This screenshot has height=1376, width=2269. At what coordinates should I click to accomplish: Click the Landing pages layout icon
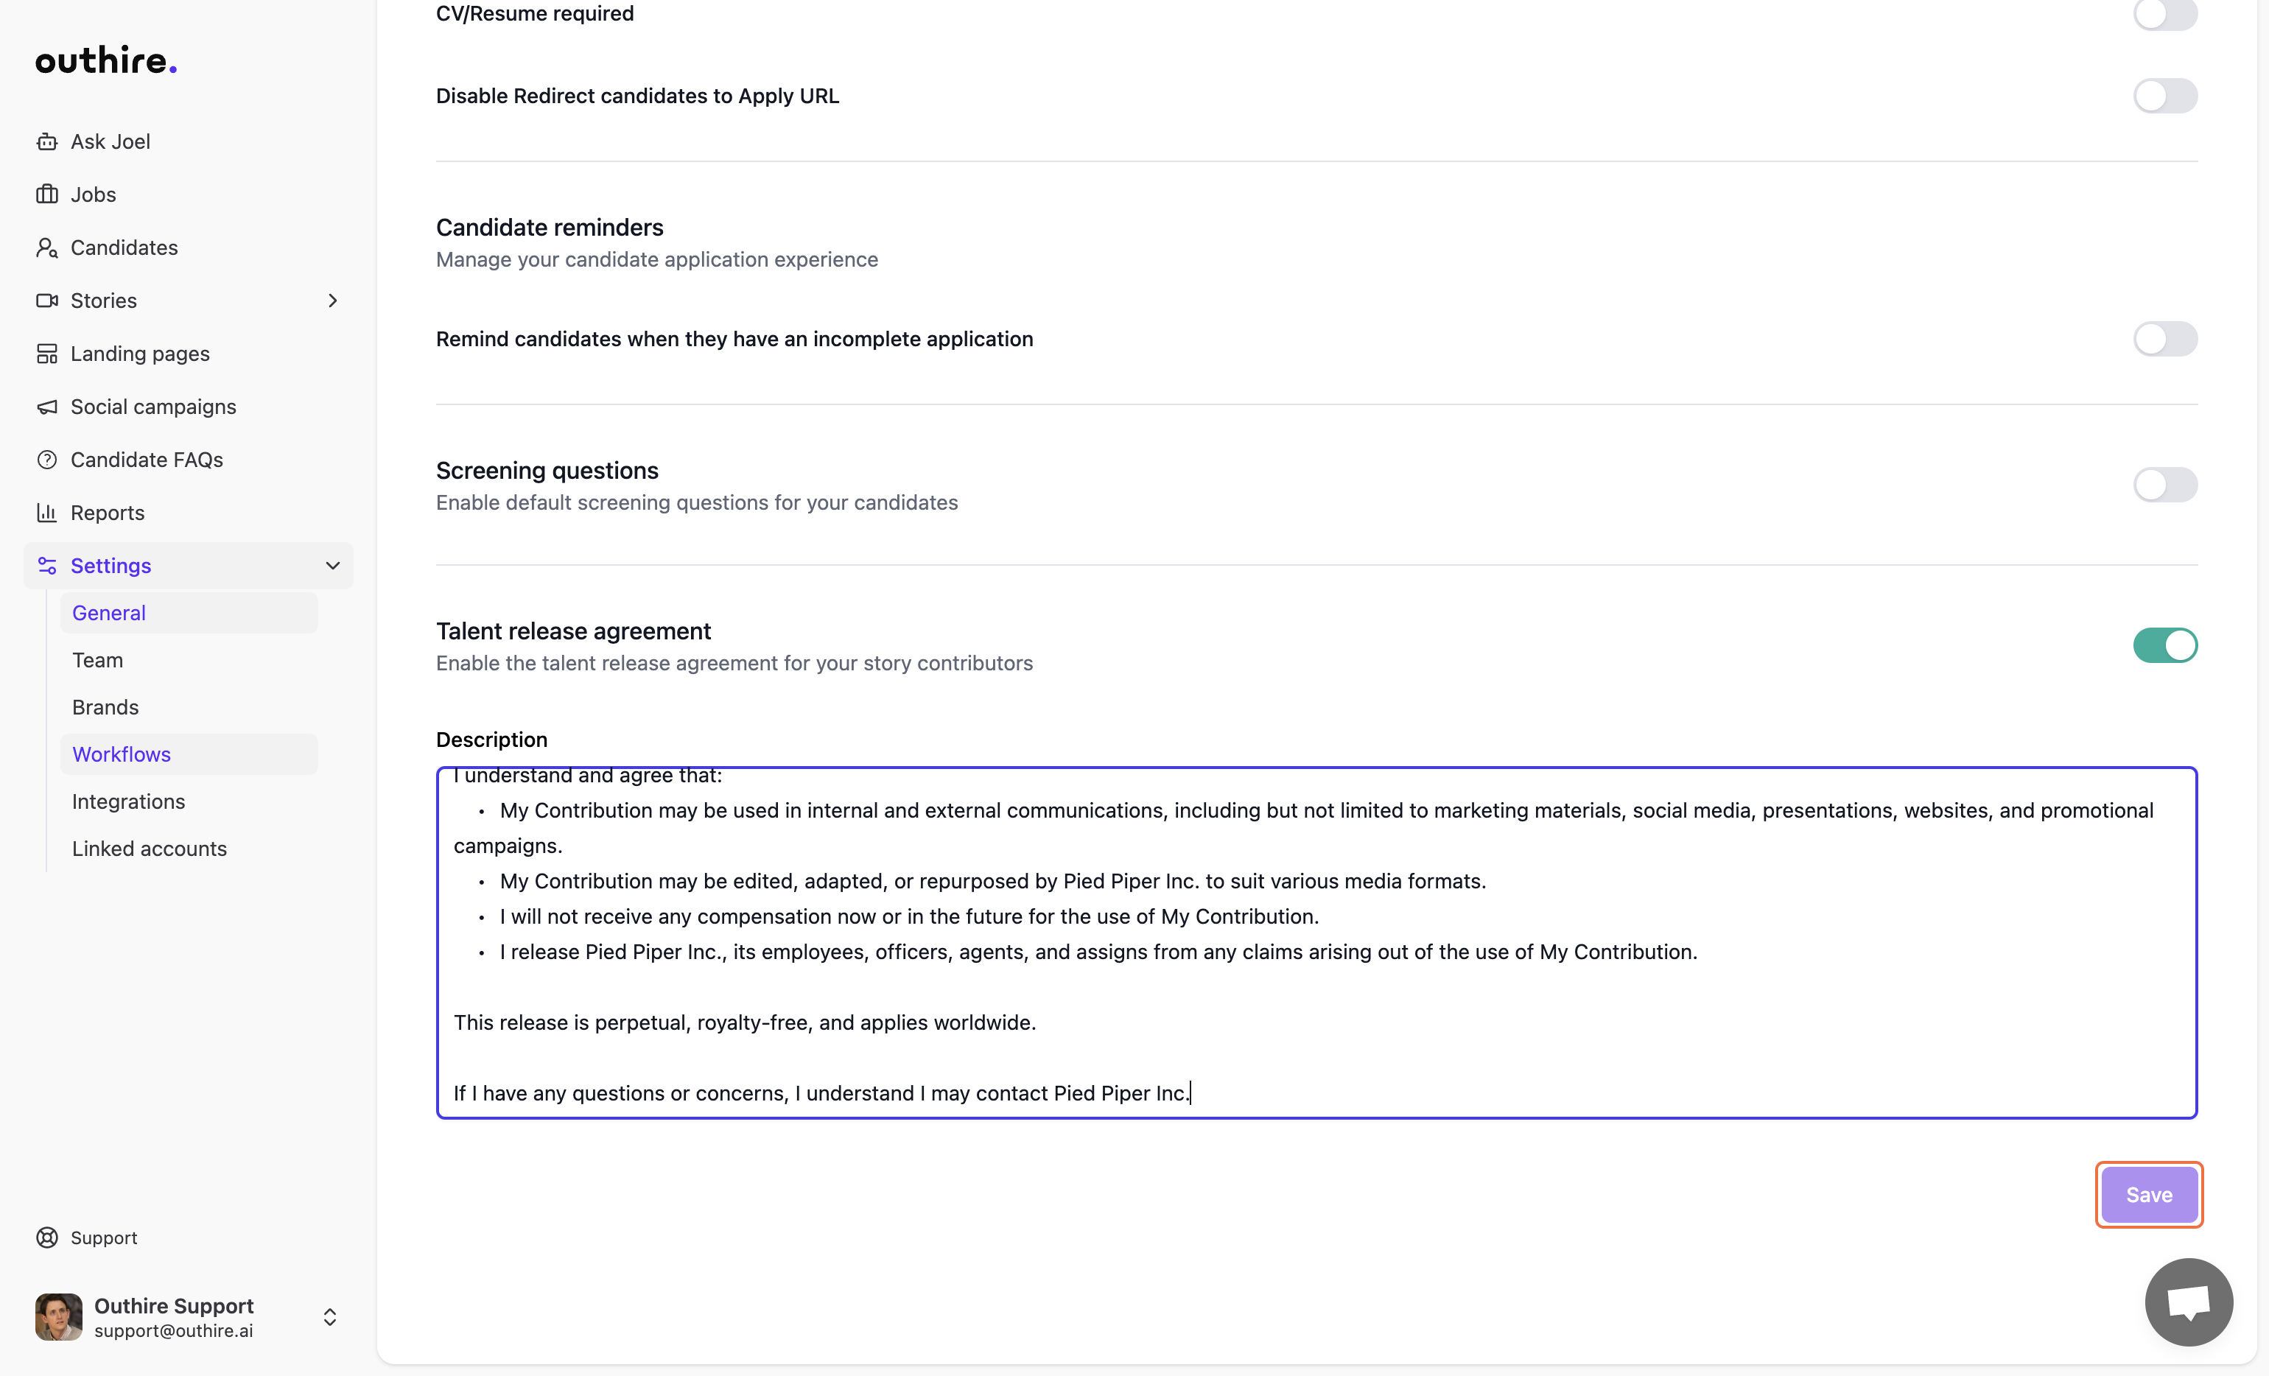coord(47,354)
